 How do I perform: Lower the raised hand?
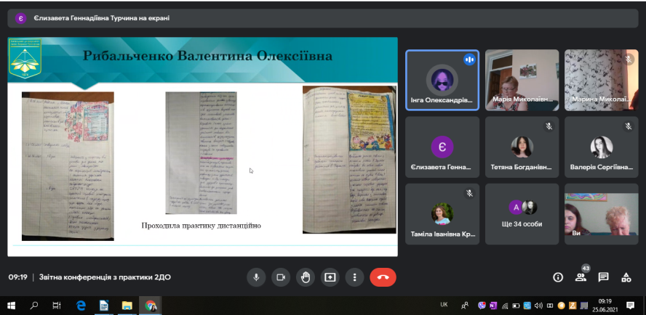[x=306, y=277]
